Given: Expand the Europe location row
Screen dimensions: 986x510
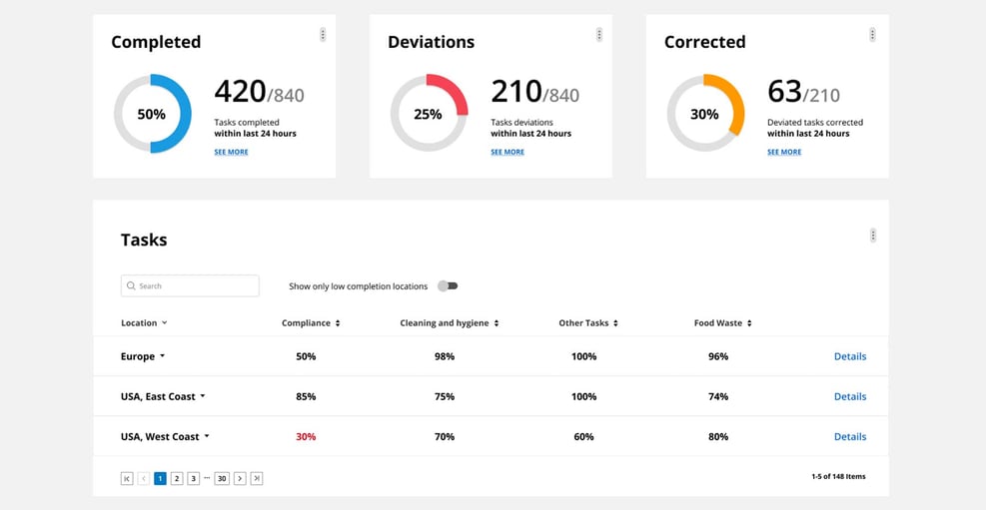Looking at the screenshot, I should (162, 356).
